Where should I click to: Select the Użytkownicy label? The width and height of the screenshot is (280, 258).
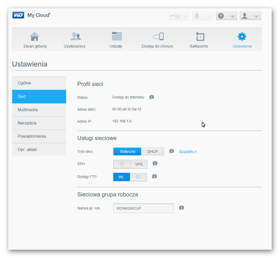tap(74, 46)
